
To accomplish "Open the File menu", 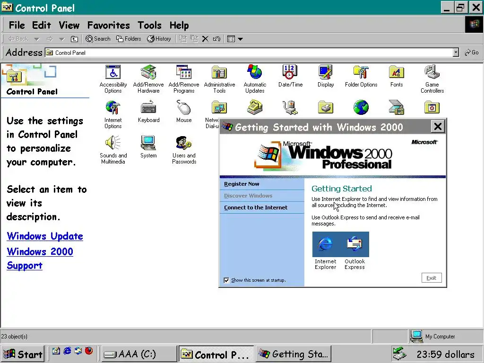I will (x=17, y=25).
